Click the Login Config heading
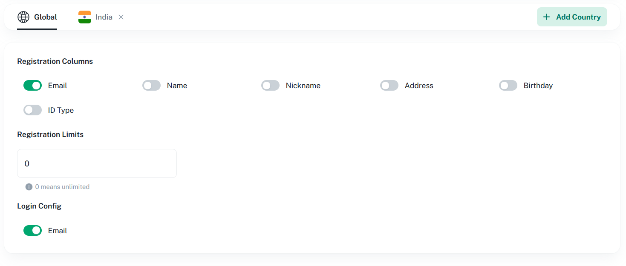626x266 pixels. click(39, 206)
